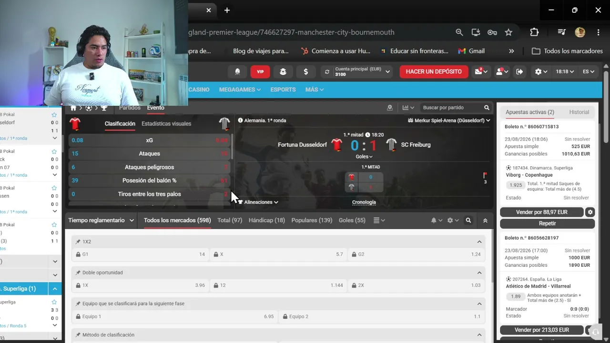Open Chrome extensions puzzle icon

534,32
